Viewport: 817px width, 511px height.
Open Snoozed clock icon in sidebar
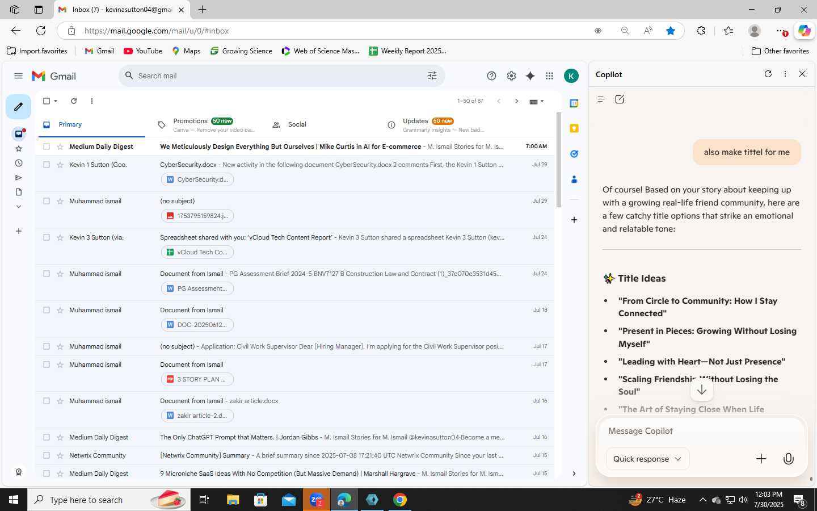click(19, 164)
